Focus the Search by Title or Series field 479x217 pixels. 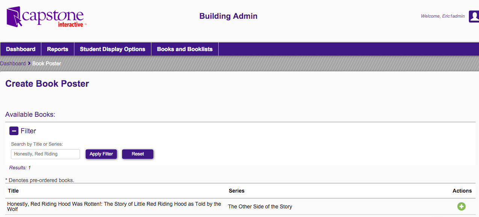45,154
